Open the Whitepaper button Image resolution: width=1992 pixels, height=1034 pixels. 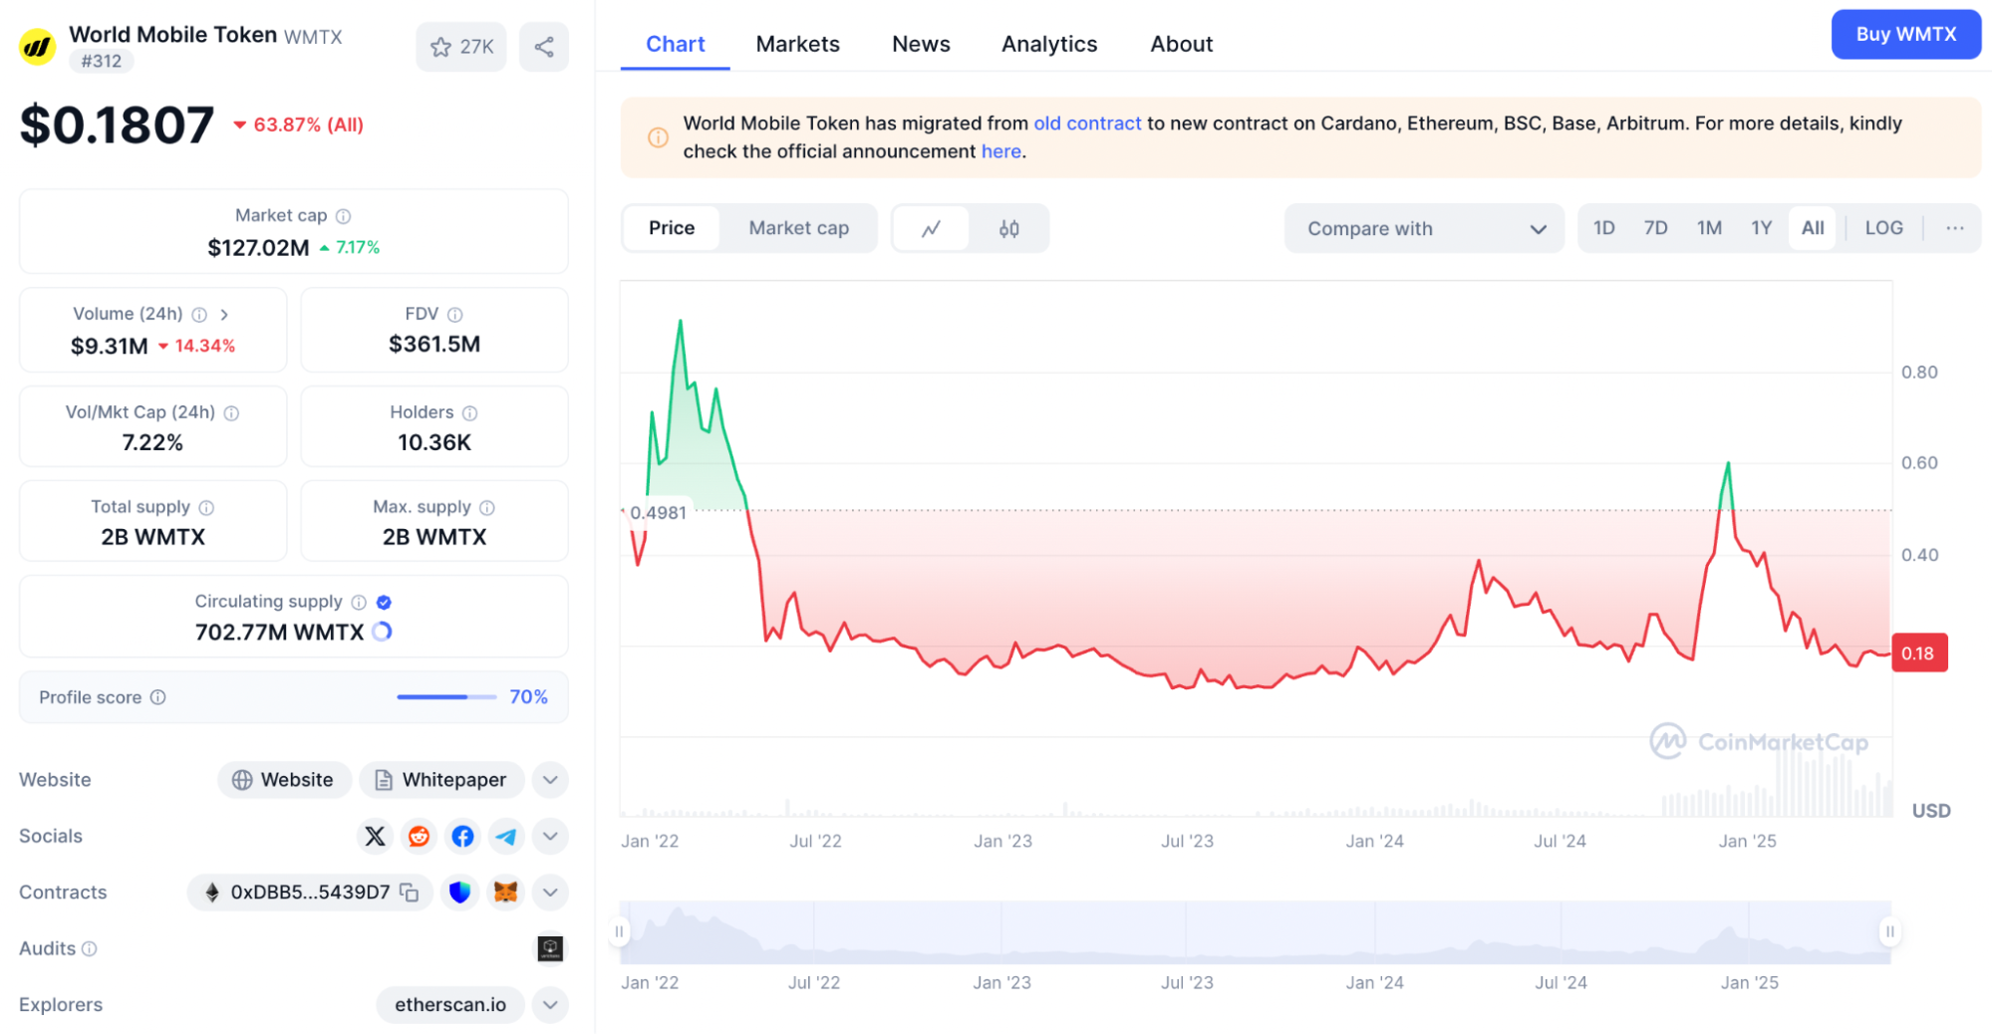441,781
